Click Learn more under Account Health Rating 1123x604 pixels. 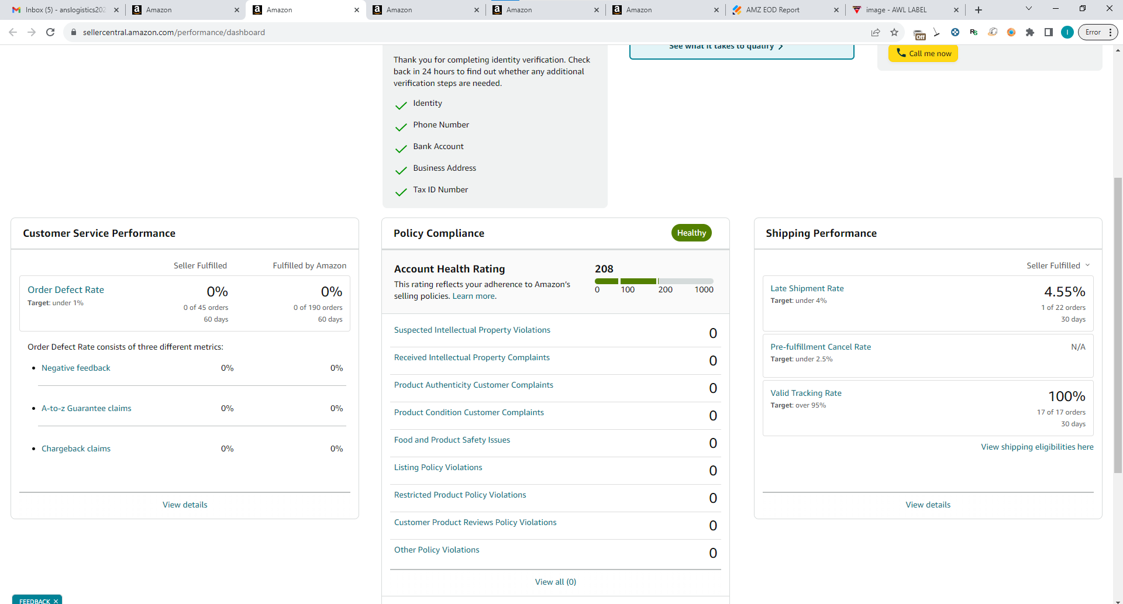click(474, 296)
